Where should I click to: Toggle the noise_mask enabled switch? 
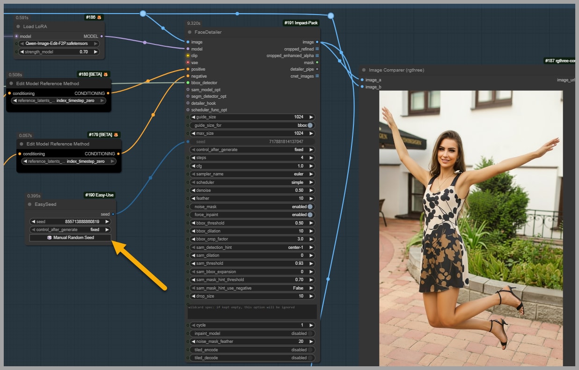pyautogui.click(x=309, y=207)
